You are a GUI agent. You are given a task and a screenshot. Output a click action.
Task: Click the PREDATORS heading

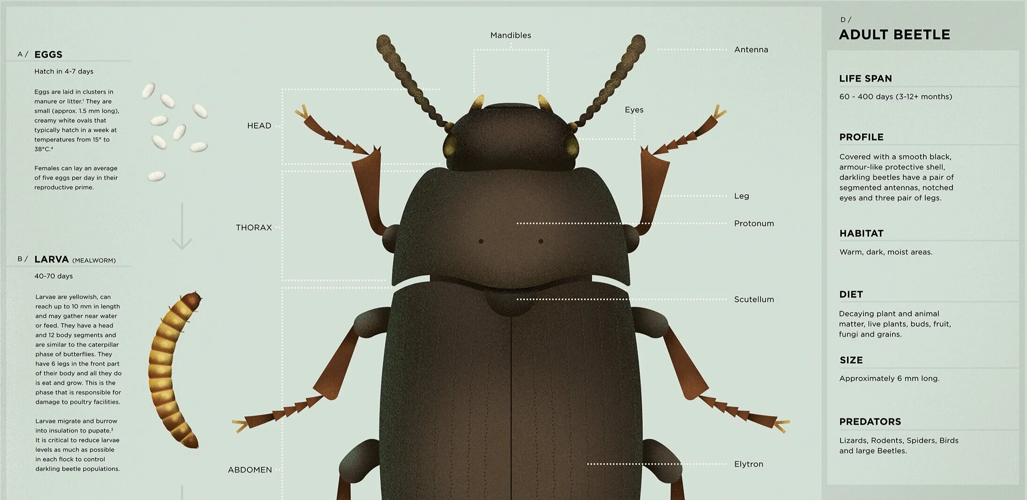coord(870,422)
